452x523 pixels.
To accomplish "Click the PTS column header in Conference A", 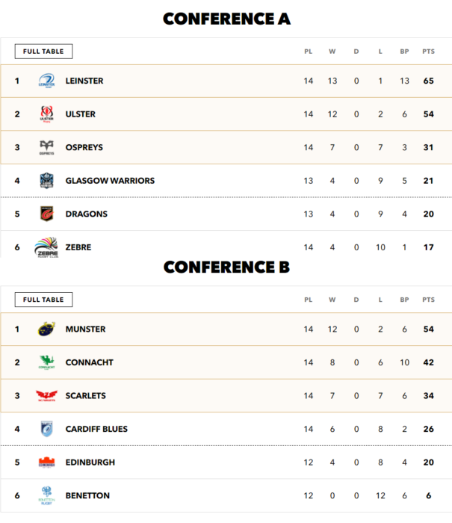I will point(428,52).
